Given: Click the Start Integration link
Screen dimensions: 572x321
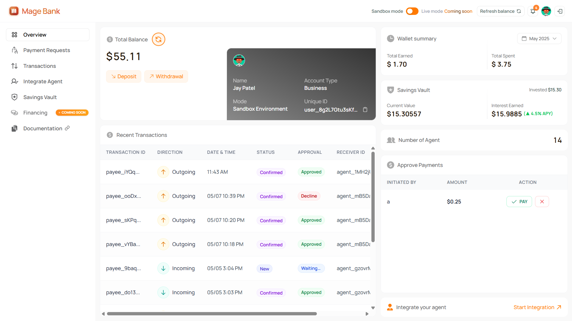Looking at the screenshot, I should point(537,307).
